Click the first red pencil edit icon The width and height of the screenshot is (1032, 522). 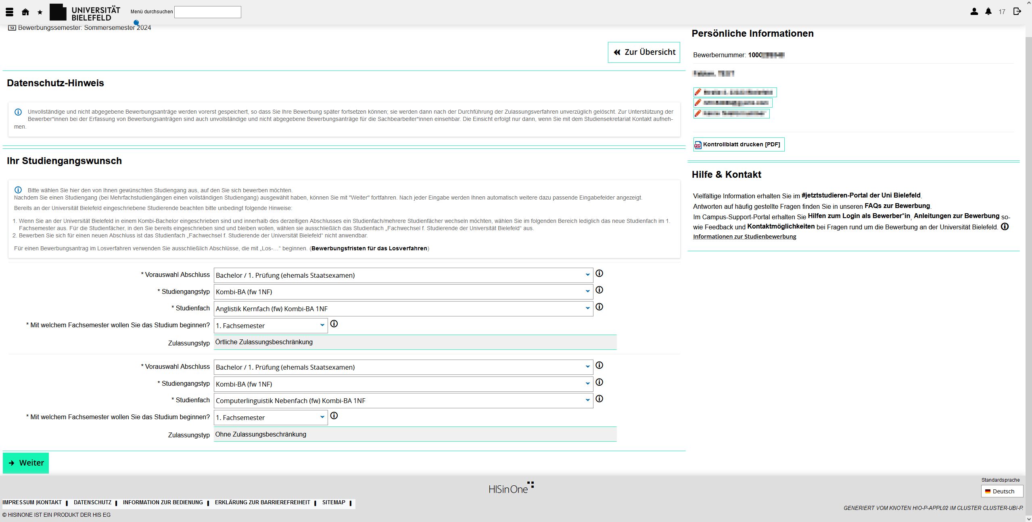click(698, 92)
